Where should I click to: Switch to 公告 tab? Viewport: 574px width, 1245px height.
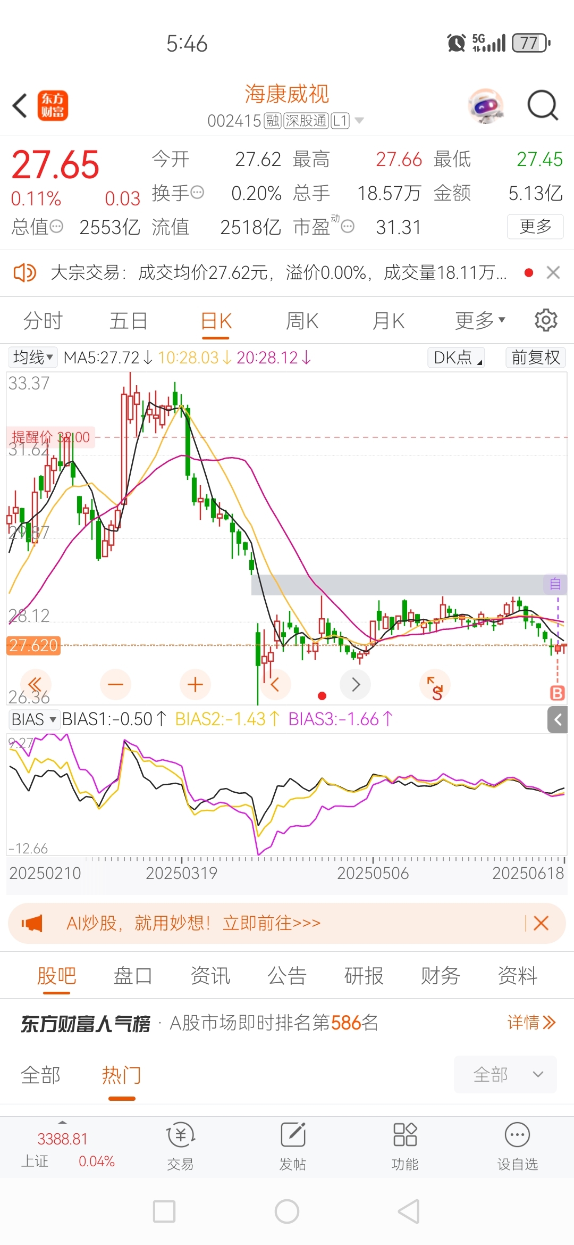(x=287, y=976)
